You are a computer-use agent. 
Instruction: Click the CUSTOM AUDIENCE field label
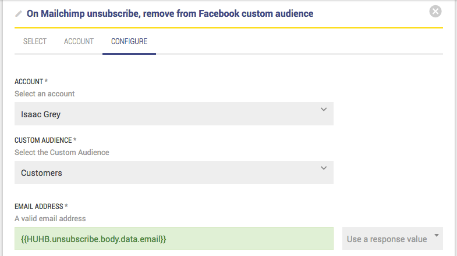45,140
